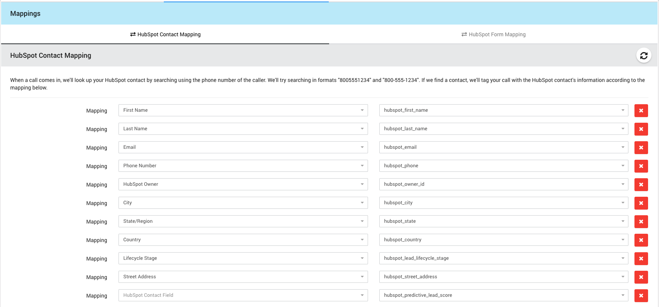This screenshot has height=307, width=659.
Task: Delete the First Name mapping row
Action: click(641, 111)
